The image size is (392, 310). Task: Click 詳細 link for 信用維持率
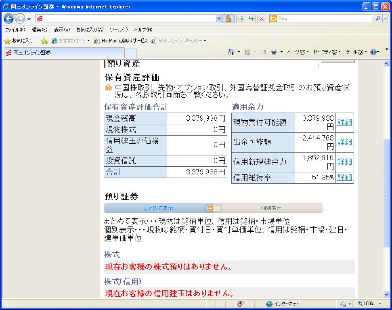[344, 178]
